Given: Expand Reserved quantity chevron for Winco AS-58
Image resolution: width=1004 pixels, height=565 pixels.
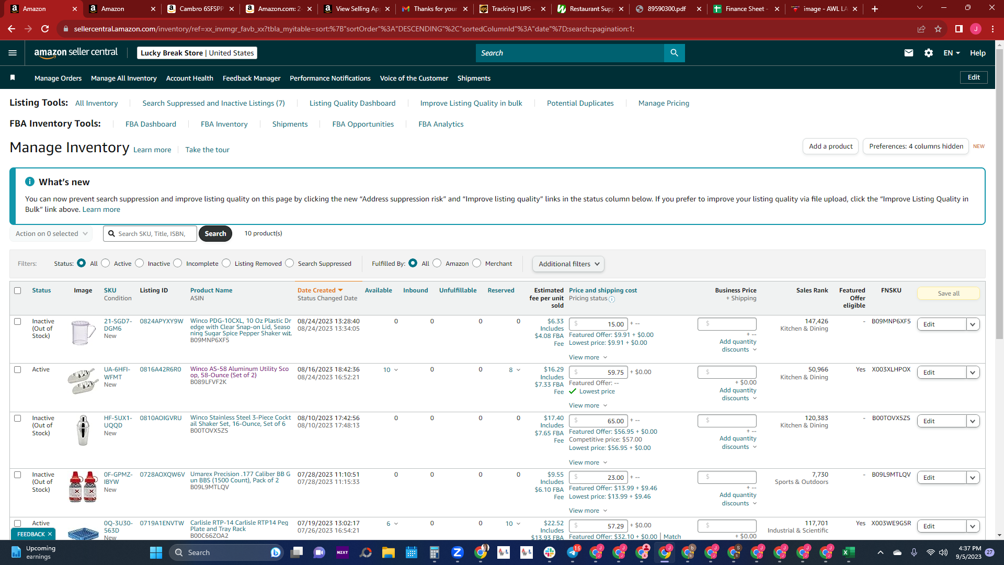Looking at the screenshot, I should (518, 370).
